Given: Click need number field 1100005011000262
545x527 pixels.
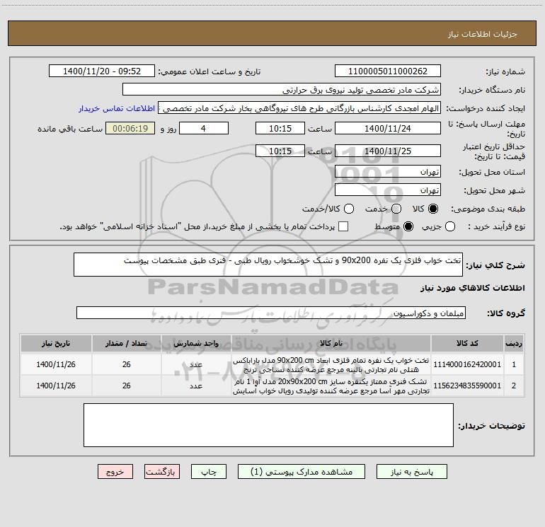Looking at the screenshot, I should 388,71.
